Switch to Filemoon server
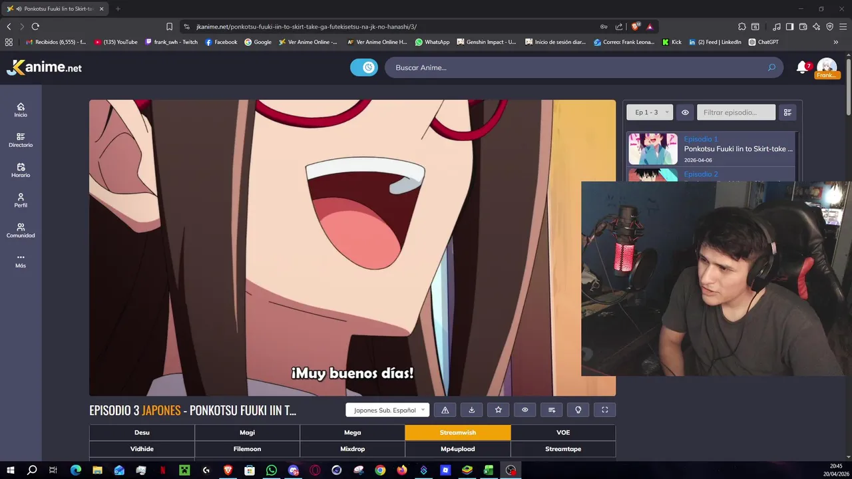 click(x=247, y=449)
